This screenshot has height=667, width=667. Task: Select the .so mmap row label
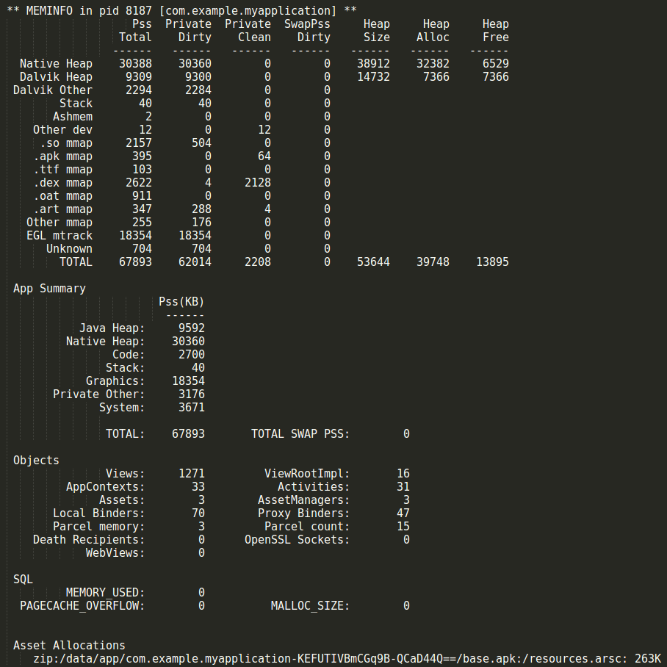coord(66,143)
